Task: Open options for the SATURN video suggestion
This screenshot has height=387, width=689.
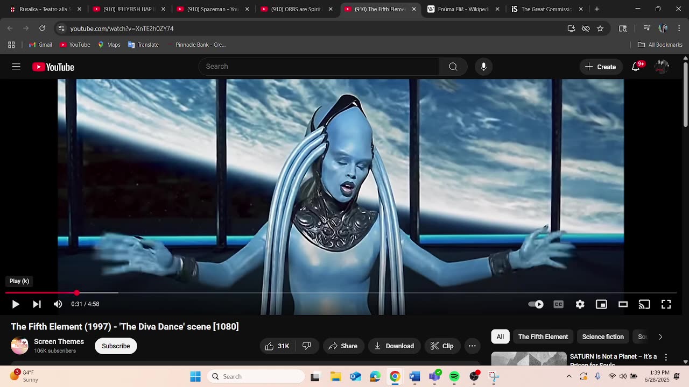Action: click(666, 357)
